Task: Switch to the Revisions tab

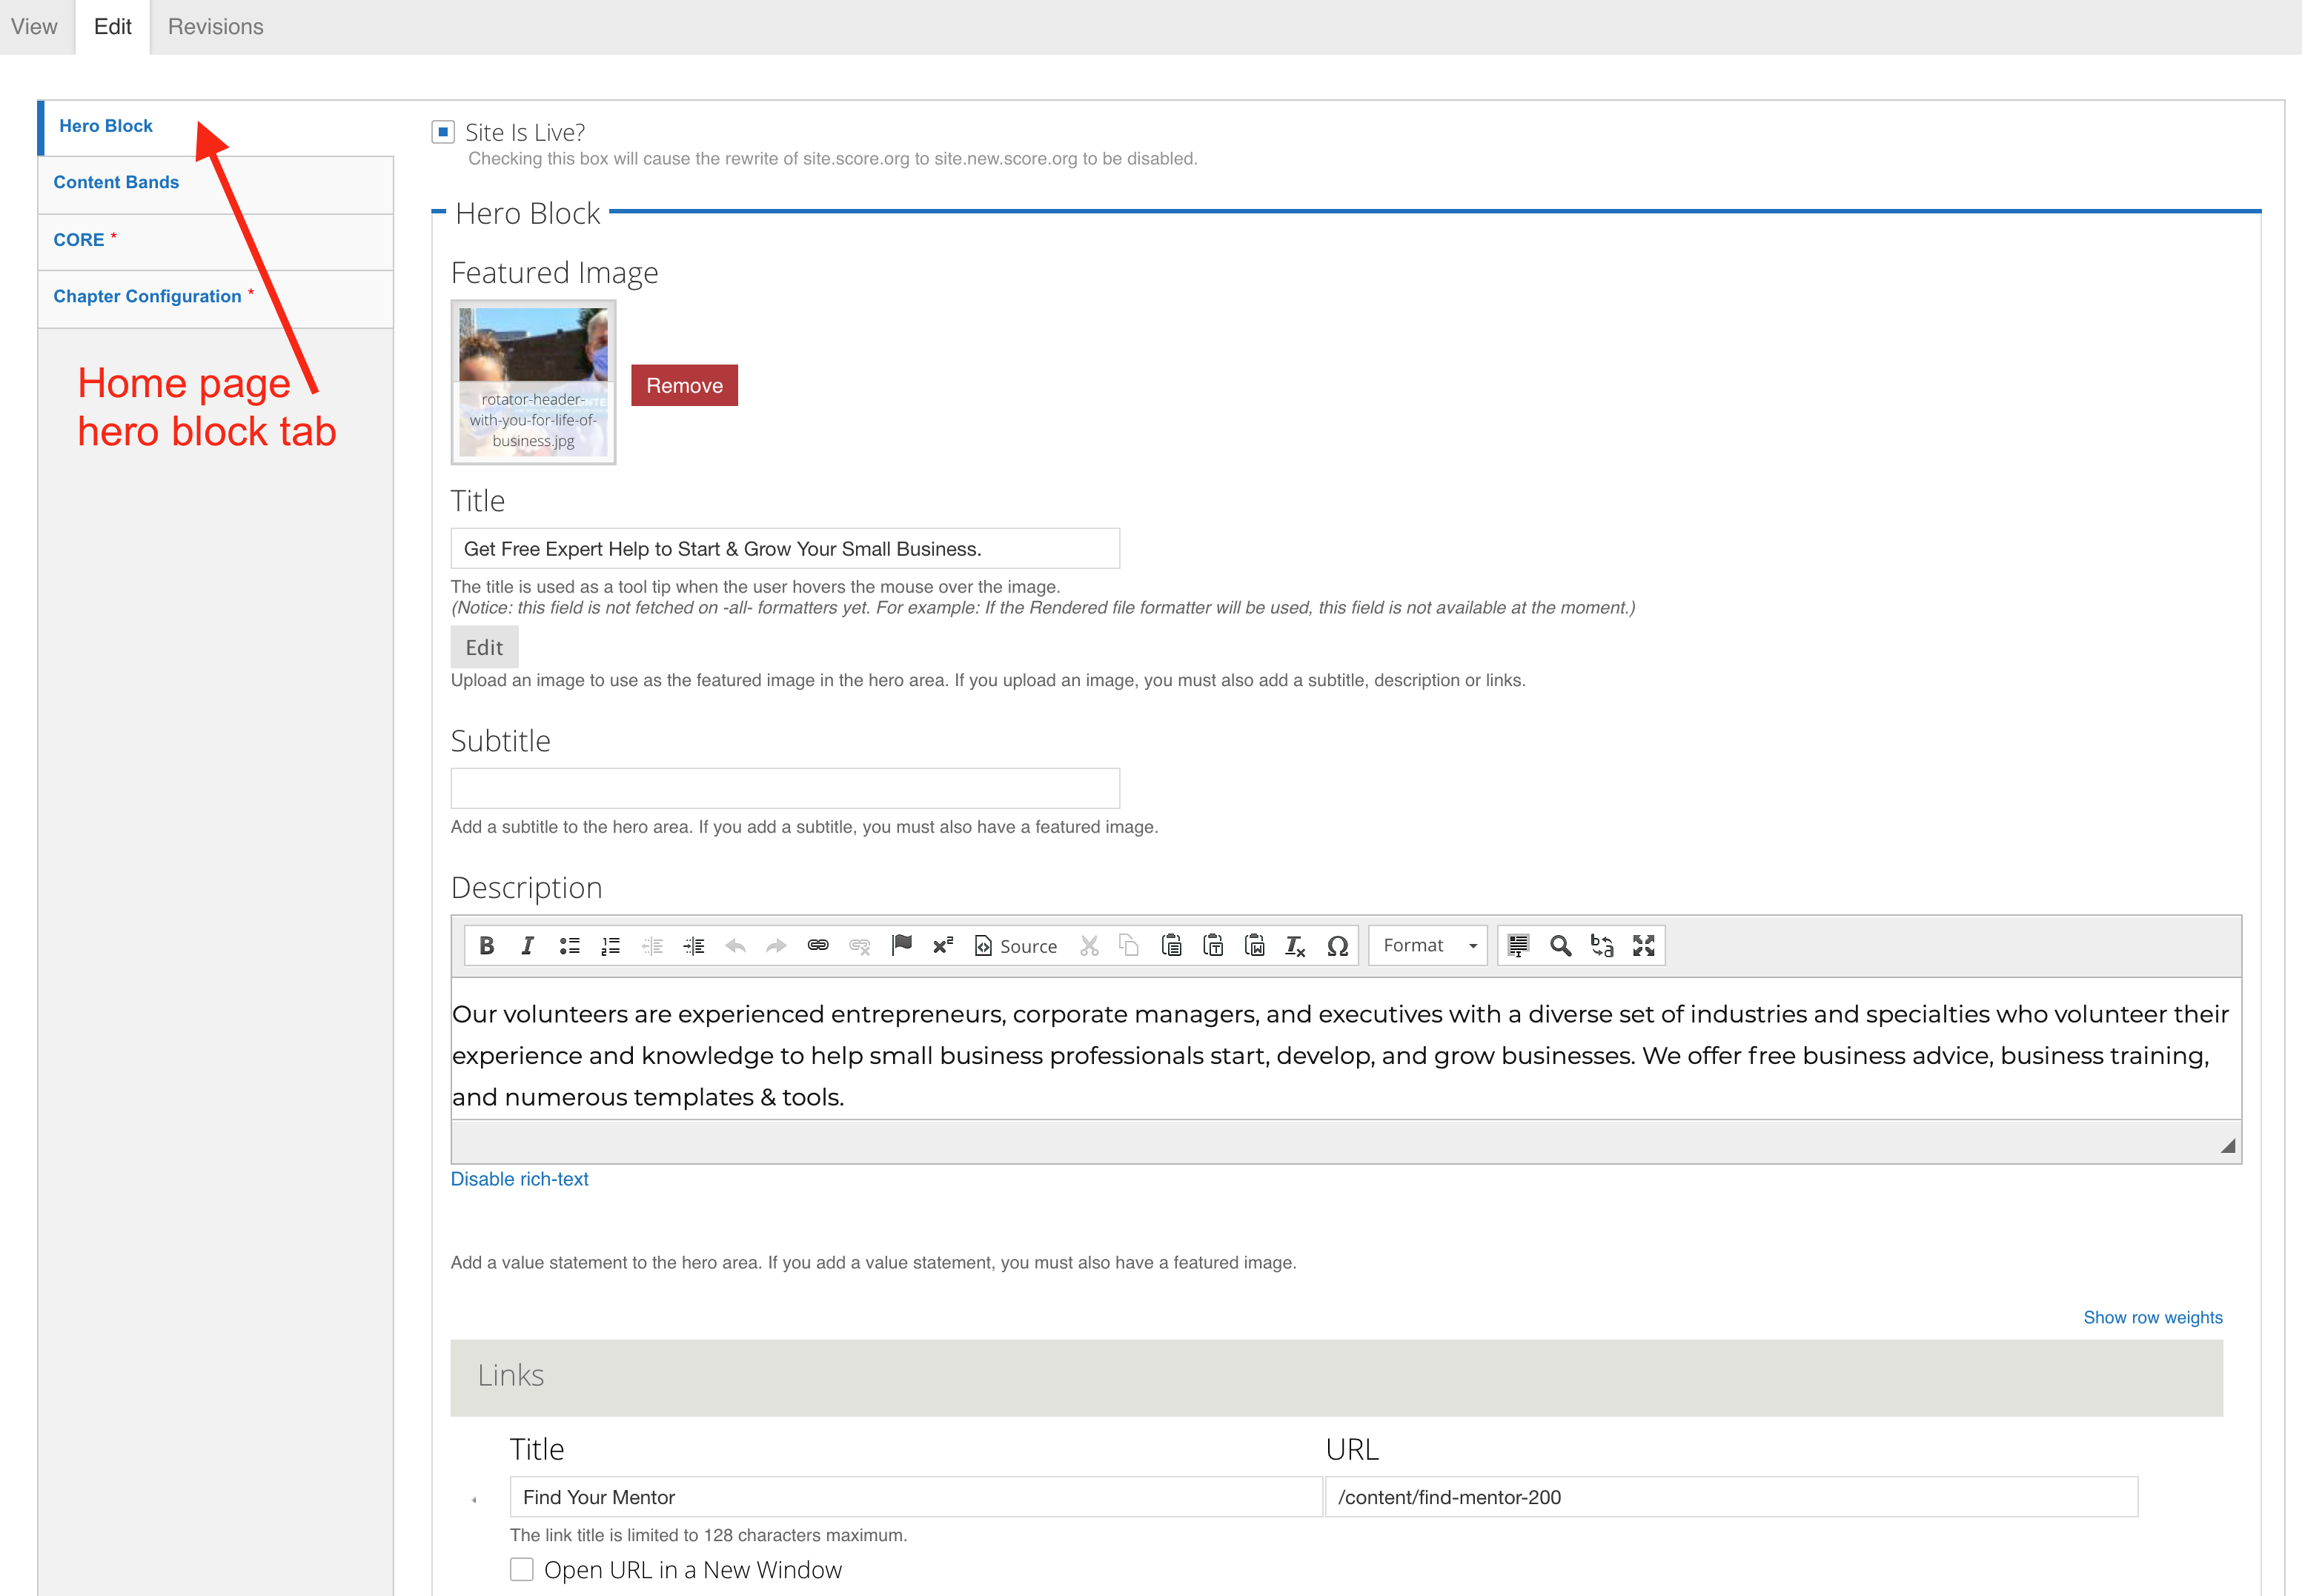Action: [x=215, y=27]
